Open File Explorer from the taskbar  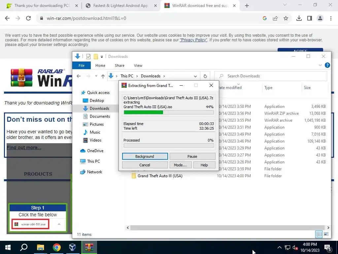point(40,247)
